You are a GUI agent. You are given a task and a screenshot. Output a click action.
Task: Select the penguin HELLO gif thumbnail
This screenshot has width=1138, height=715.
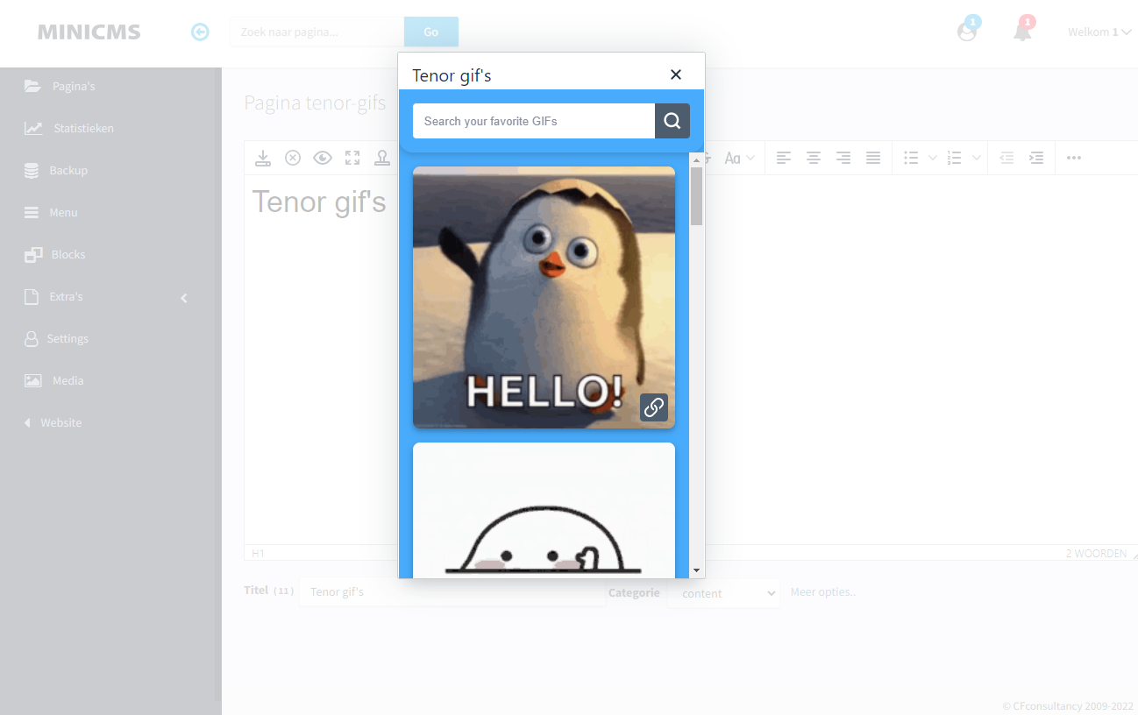(544, 297)
